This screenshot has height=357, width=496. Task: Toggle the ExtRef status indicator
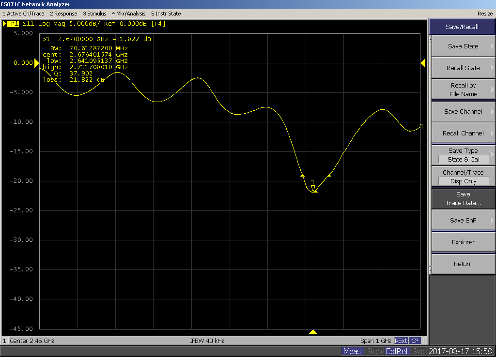(x=397, y=351)
